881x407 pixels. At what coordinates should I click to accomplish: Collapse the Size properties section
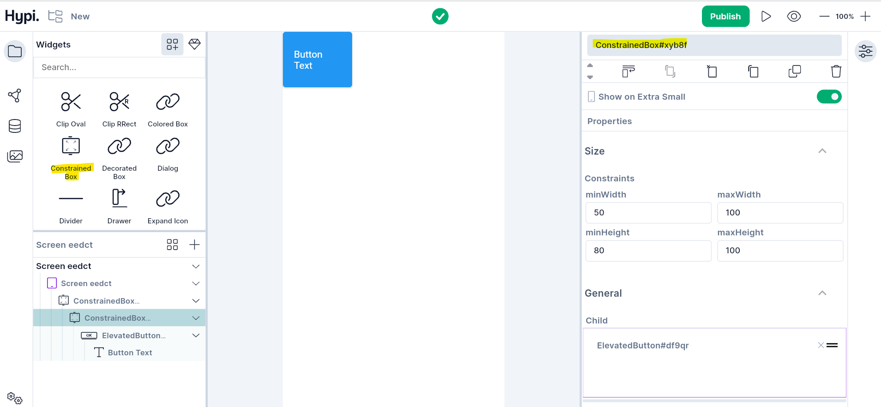(x=822, y=151)
